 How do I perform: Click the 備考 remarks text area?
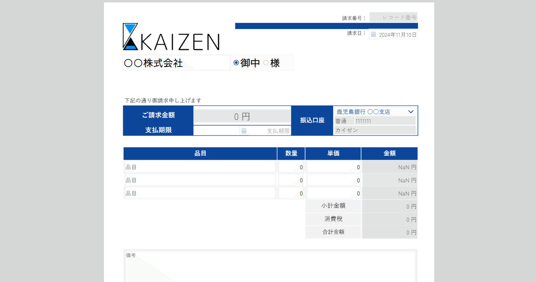click(x=270, y=266)
